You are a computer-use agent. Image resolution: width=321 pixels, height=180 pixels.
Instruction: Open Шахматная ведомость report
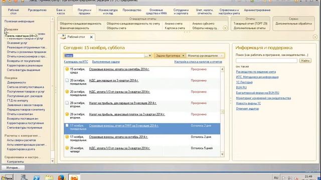(x=74, y=28)
